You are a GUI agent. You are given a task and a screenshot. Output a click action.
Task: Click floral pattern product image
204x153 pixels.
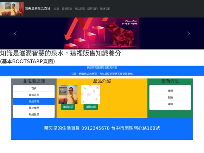point(91,94)
